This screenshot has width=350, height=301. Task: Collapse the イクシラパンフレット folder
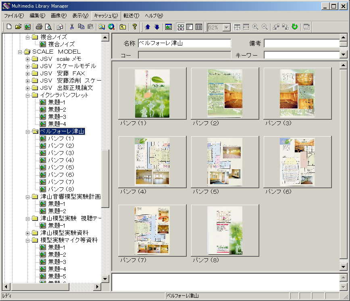tap(27, 95)
